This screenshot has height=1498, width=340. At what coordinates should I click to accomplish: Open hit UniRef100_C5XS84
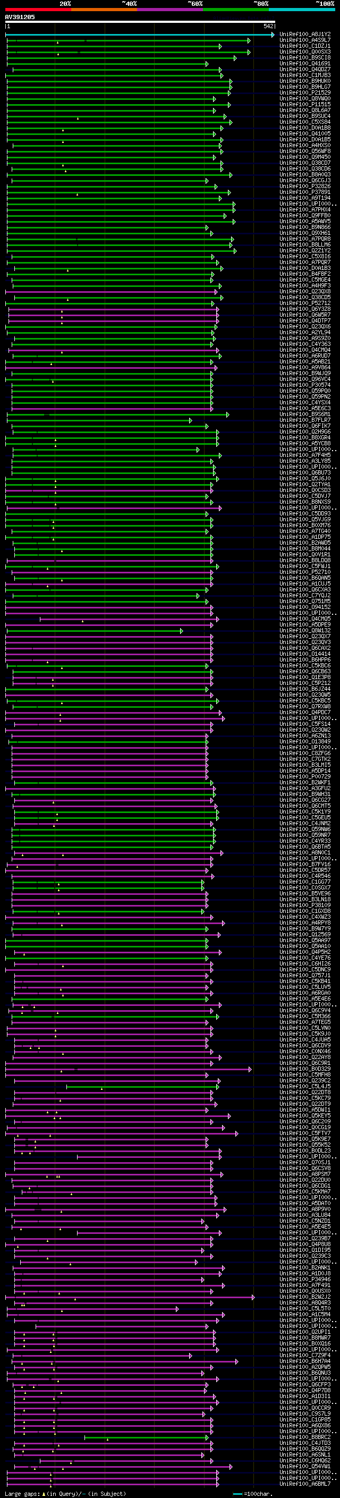[305, 122]
